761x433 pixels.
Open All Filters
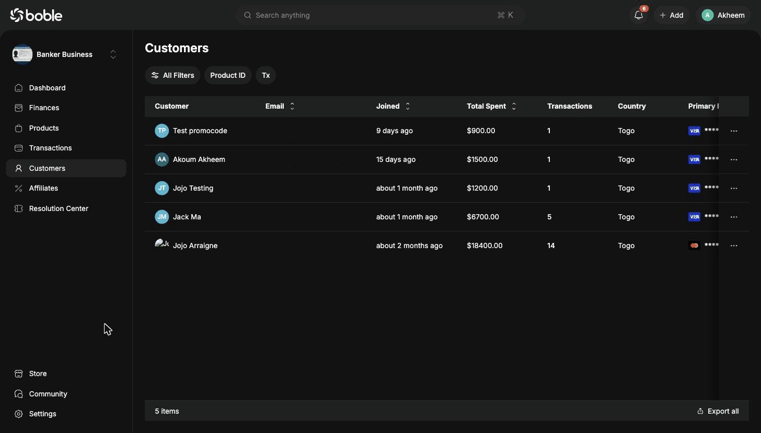[x=172, y=75]
